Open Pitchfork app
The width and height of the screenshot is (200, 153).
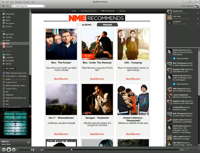pos(7,47)
